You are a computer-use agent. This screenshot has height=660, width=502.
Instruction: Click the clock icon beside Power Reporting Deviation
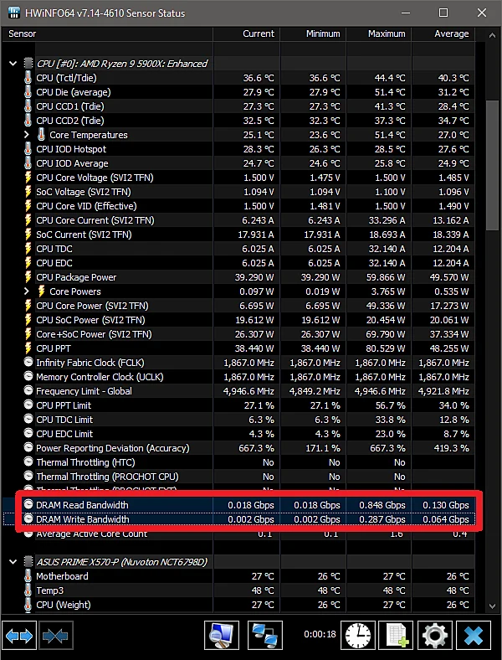pos(28,448)
